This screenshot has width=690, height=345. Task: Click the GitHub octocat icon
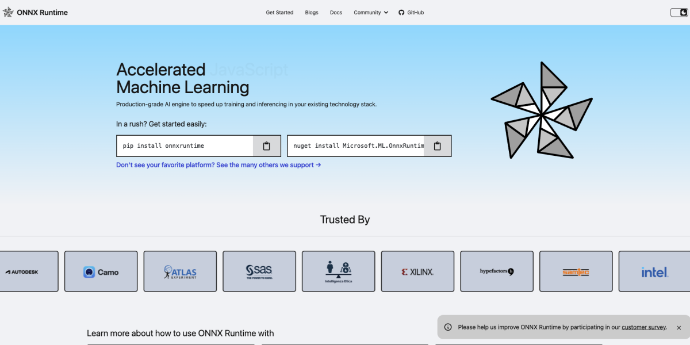pyautogui.click(x=401, y=13)
